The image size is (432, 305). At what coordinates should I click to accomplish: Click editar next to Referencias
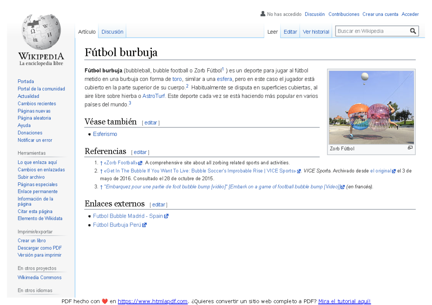pyautogui.click(x=140, y=152)
